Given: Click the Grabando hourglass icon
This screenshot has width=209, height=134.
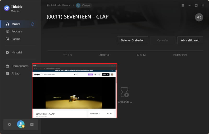Looking at the screenshot, I should (x=125, y=92).
